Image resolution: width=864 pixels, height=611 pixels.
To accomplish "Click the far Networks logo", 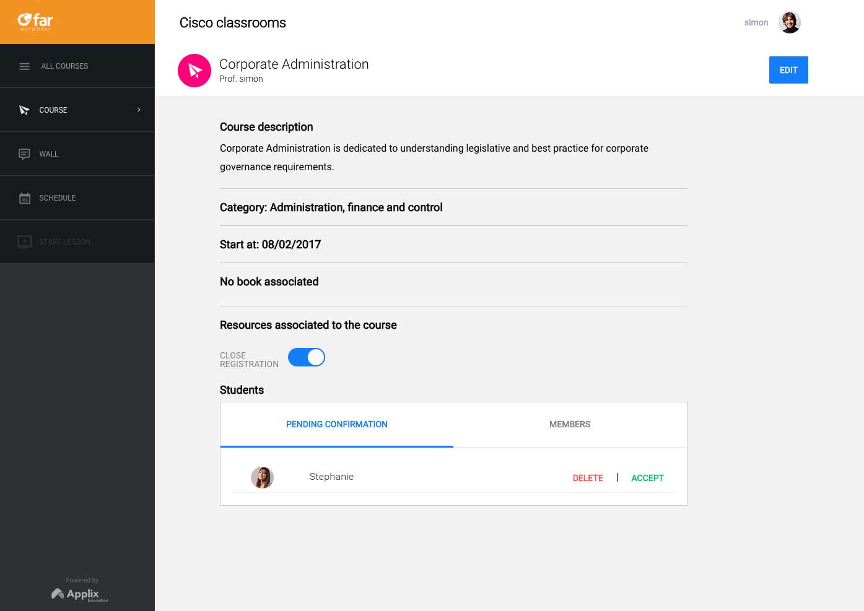I will tap(35, 22).
